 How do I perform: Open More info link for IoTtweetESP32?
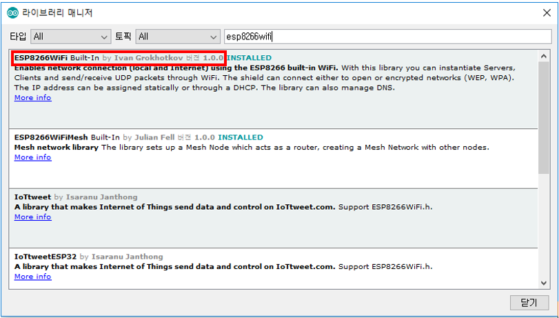(x=33, y=277)
